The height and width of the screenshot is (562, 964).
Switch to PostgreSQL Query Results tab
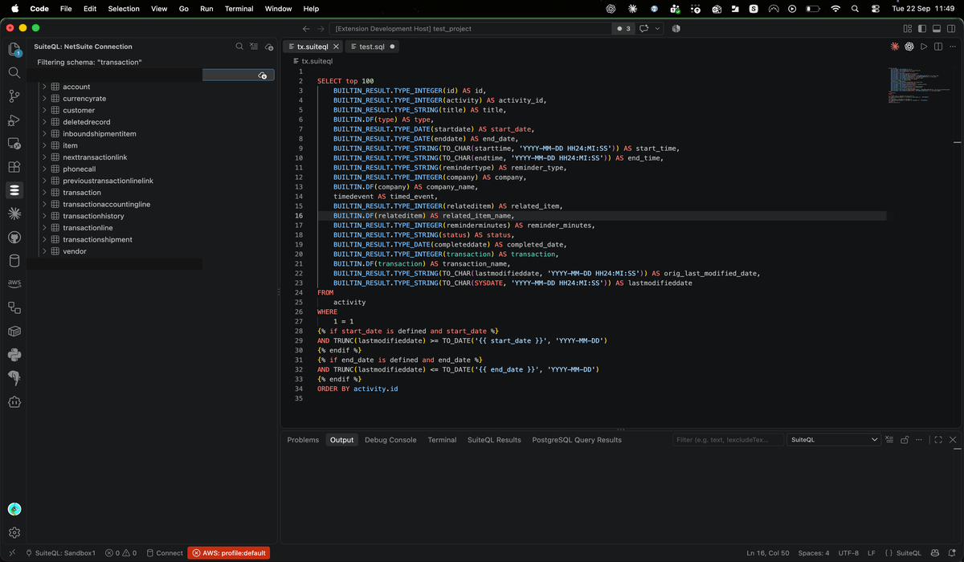(x=577, y=440)
